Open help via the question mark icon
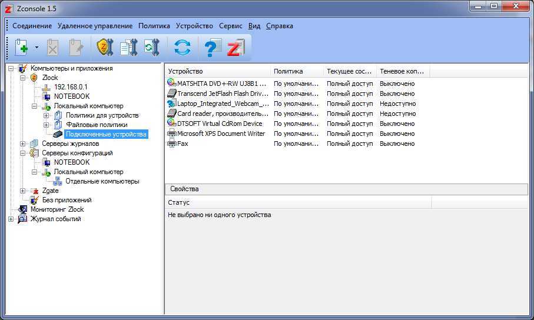The width and height of the screenshot is (534, 320). (x=212, y=48)
